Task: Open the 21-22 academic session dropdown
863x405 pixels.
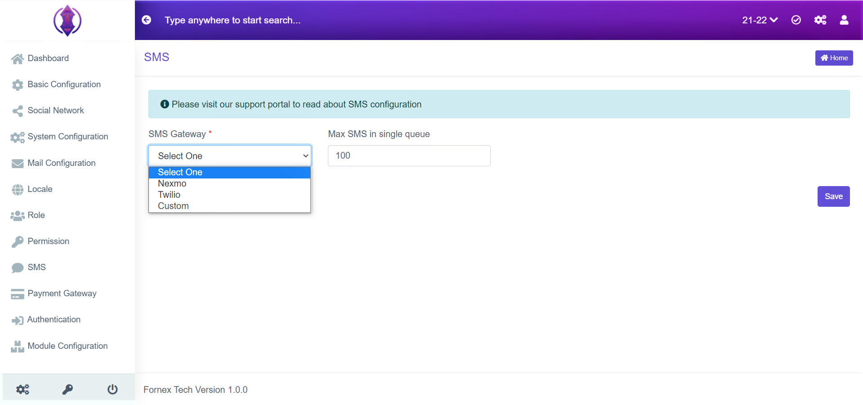Action: click(x=760, y=20)
